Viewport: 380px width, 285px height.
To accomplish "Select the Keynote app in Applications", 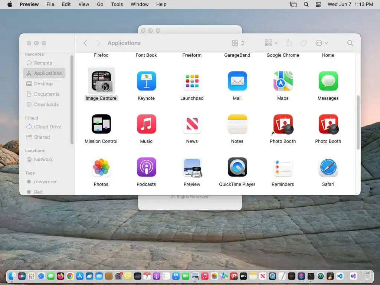I will click(x=146, y=81).
